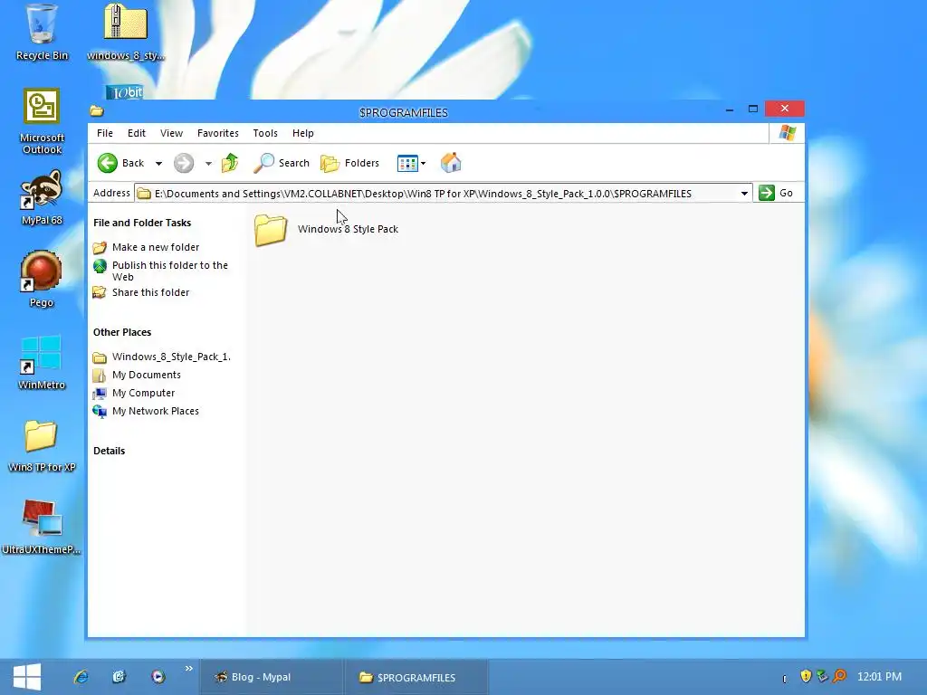Image resolution: width=927 pixels, height=695 pixels.
Task: Toggle the Folders pane button
Action: (x=350, y=163)
